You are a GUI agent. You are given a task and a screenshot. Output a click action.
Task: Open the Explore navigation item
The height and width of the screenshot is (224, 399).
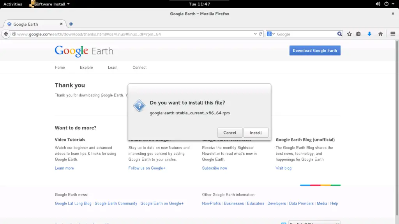(x=86, y=68)
